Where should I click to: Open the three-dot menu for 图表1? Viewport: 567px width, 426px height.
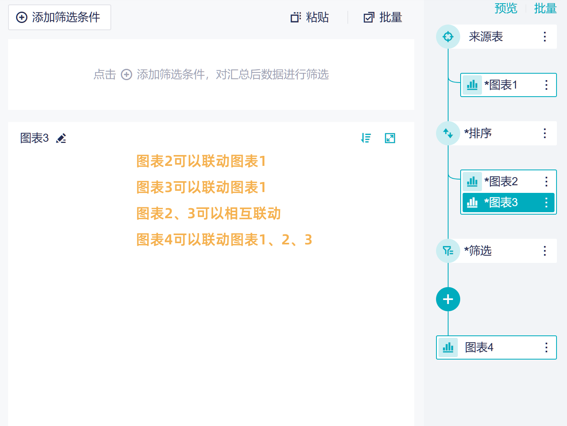coord(546,85)
